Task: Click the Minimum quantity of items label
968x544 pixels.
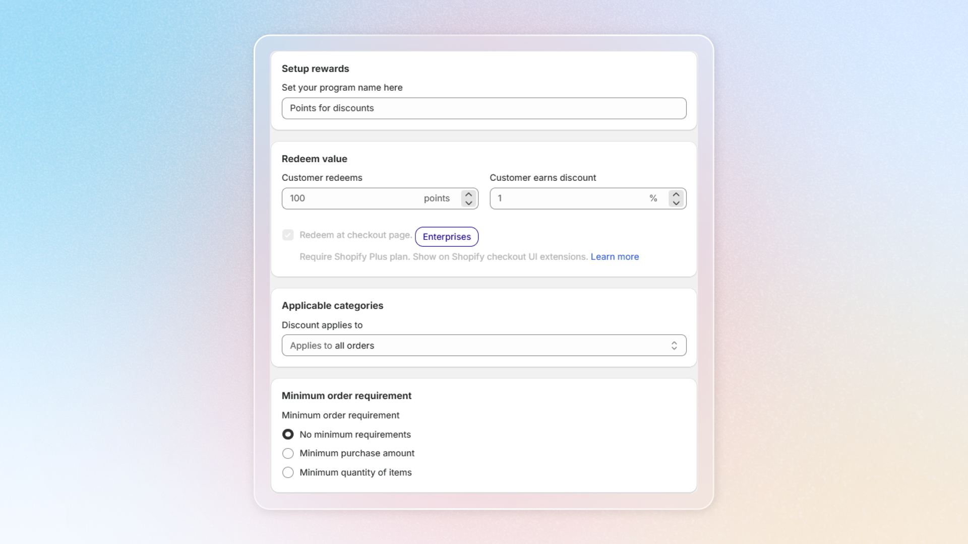Action: tap(355, 472)
